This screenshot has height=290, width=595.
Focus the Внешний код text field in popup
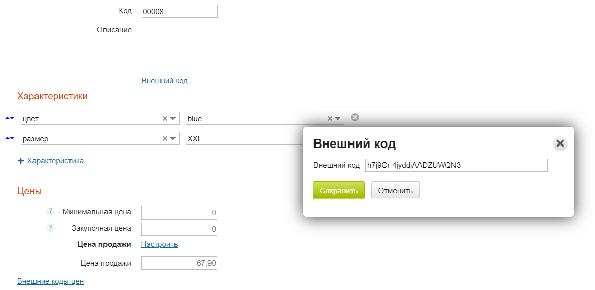456,165
